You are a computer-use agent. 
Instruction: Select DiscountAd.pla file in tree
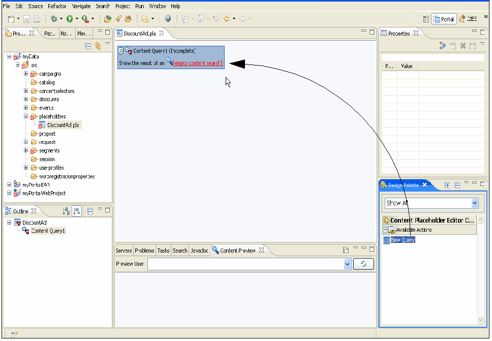[63, 125]
